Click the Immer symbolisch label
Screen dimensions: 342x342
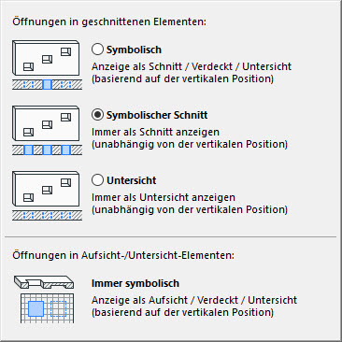(135, 283)
